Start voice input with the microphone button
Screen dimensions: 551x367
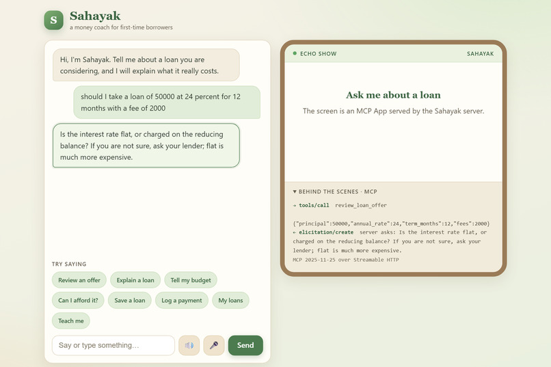(214, 345)
